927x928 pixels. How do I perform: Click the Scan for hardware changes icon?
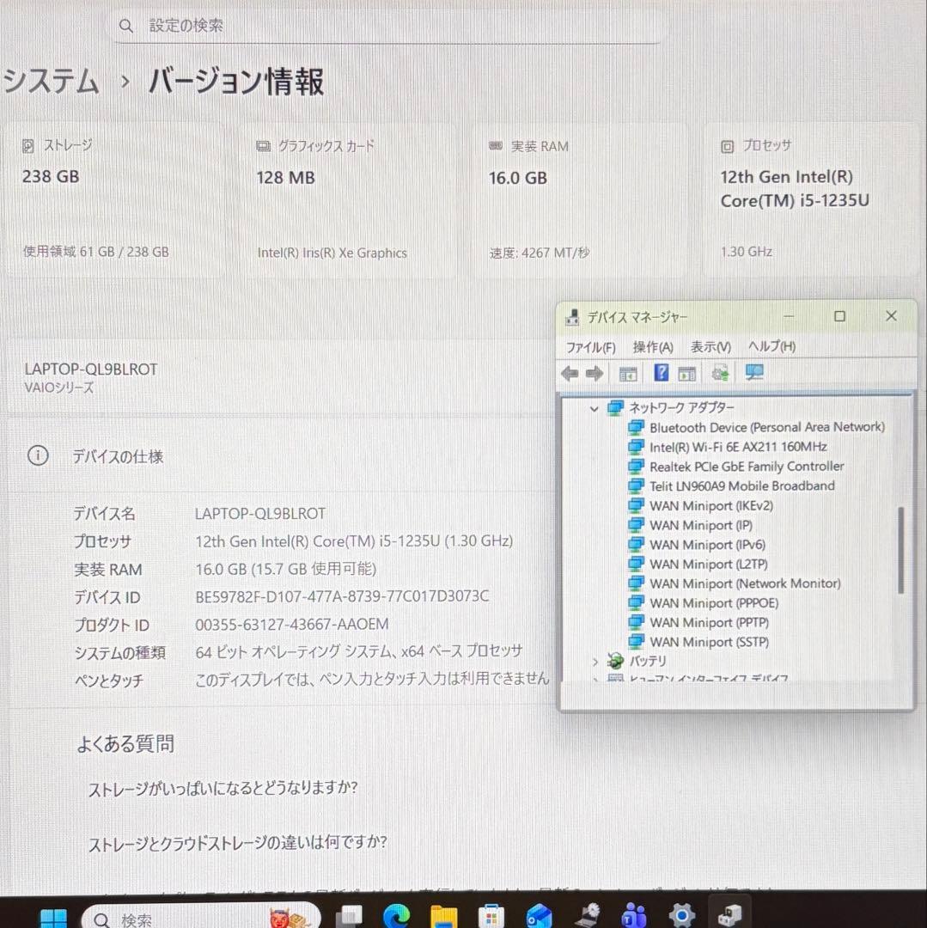753,372
